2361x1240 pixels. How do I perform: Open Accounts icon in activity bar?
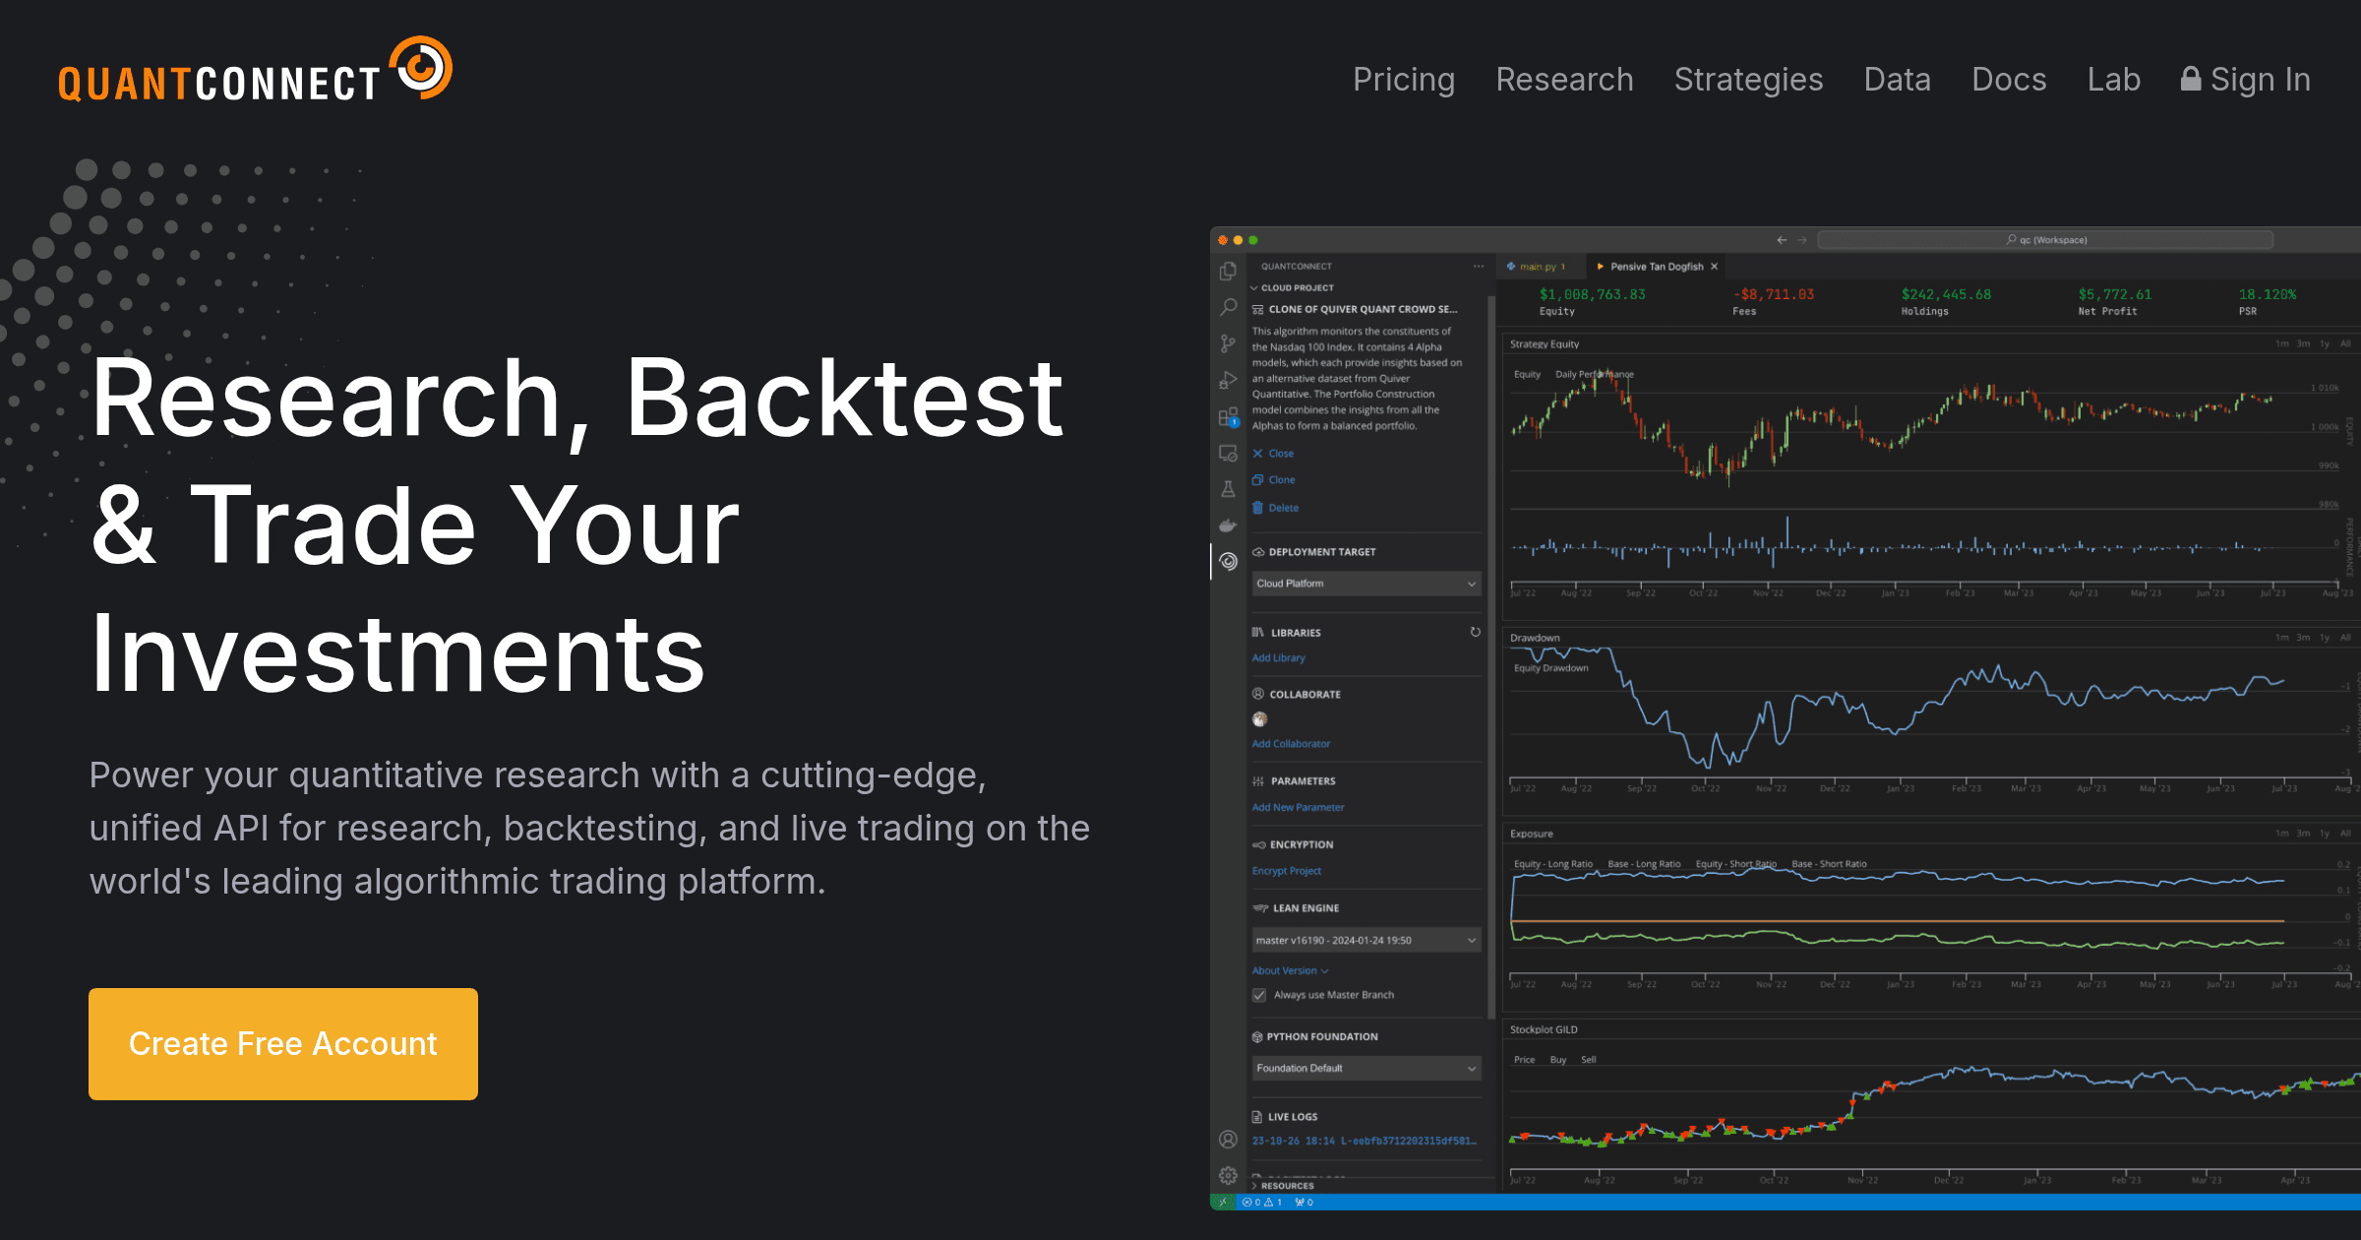(x=1228, y=1140)
